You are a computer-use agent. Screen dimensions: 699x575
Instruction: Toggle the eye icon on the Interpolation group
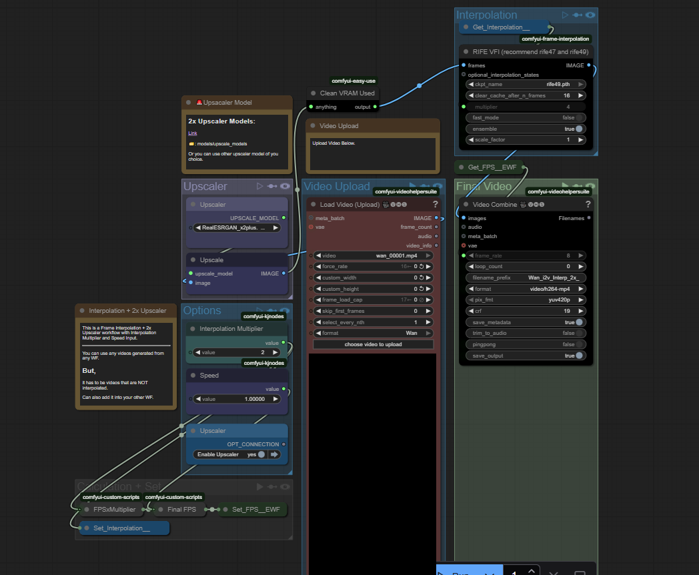click(590, 15)
